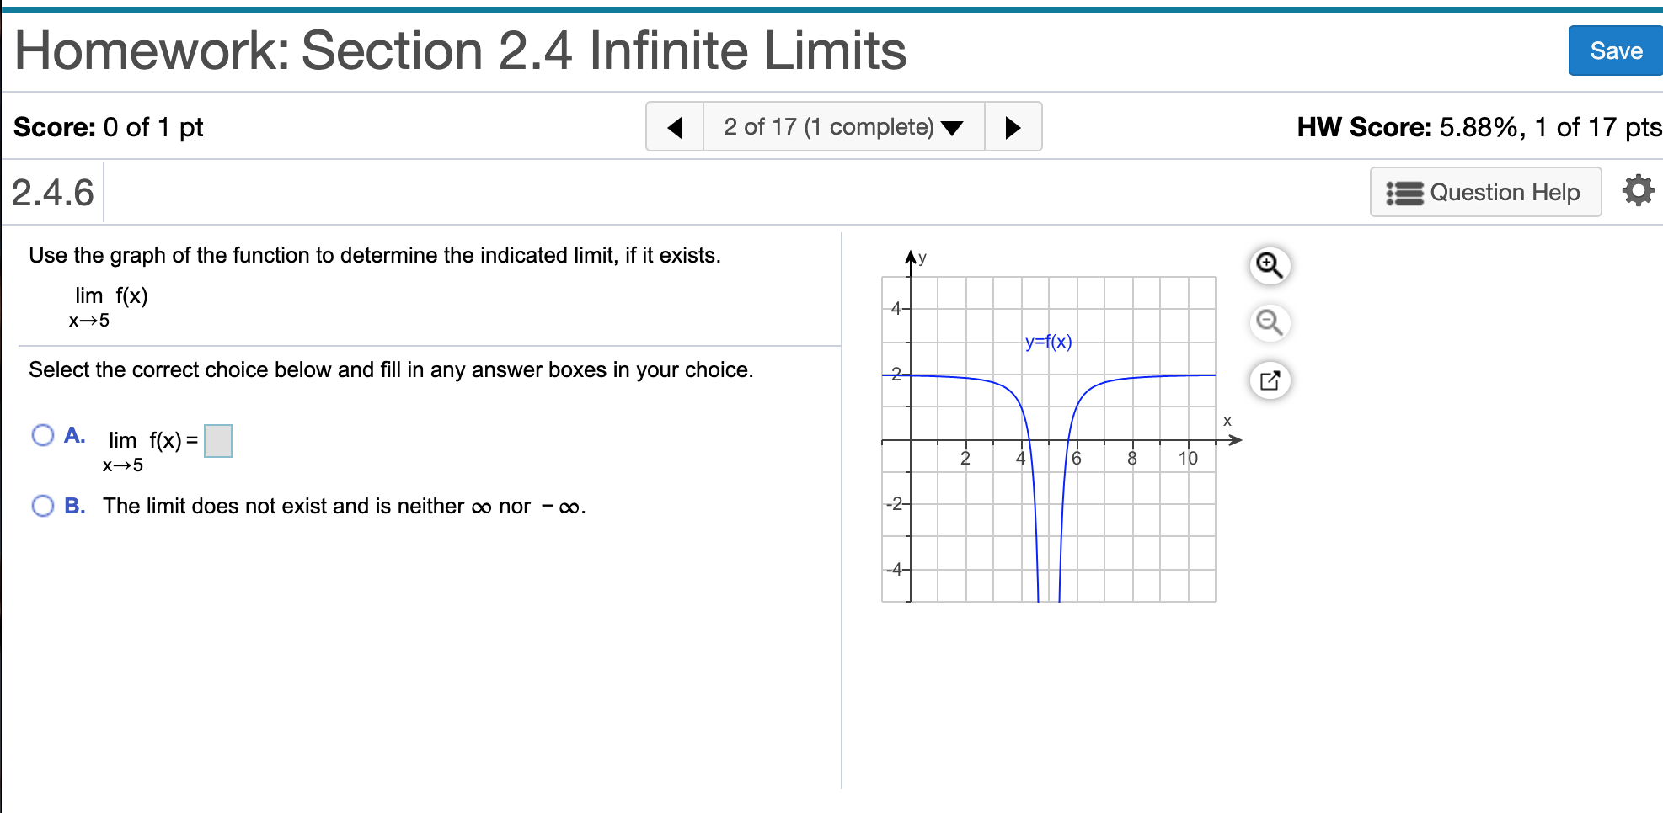
Task: Go to next question arrow
Action: [1013, 127]
